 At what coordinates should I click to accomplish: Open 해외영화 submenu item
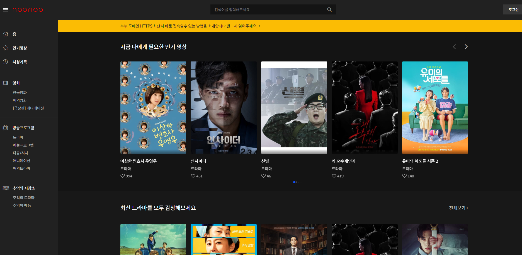tap(20, 100)
